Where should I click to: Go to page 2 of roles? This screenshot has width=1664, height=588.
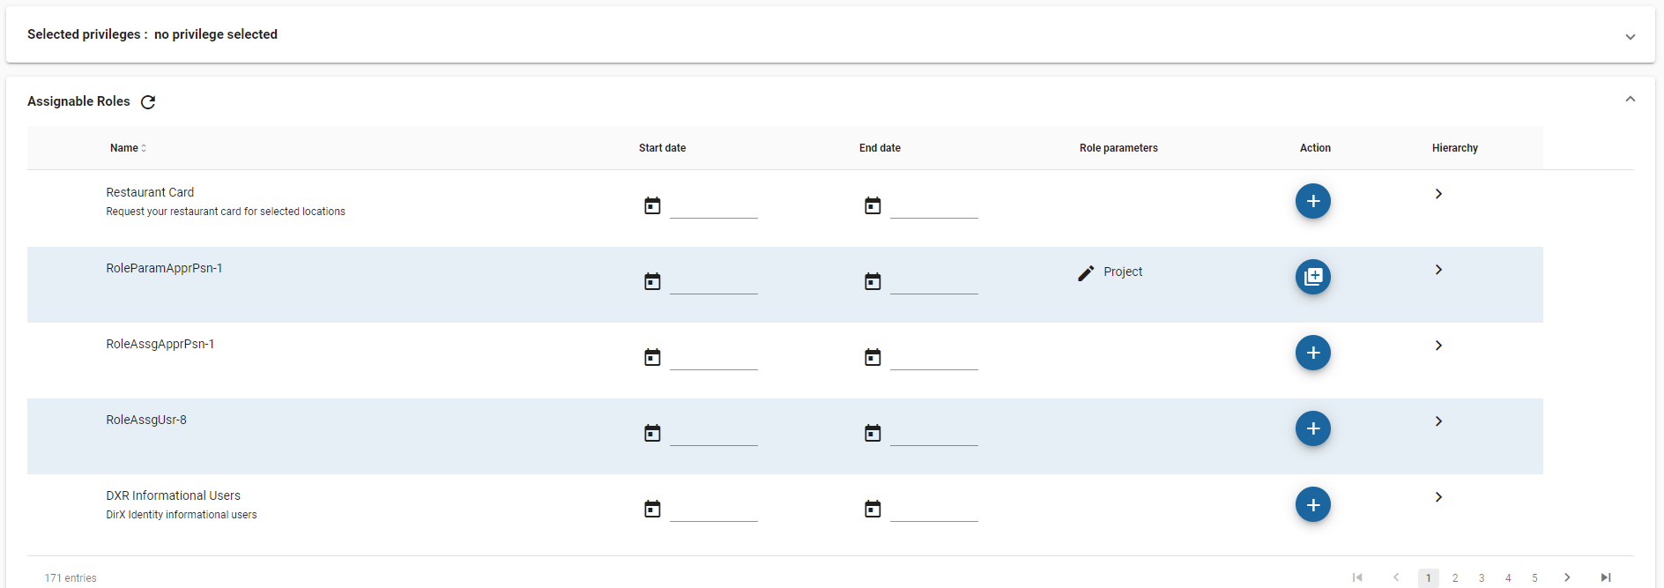1455,578
